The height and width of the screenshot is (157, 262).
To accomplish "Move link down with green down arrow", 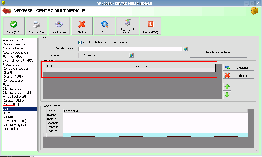I will point(227,95).
